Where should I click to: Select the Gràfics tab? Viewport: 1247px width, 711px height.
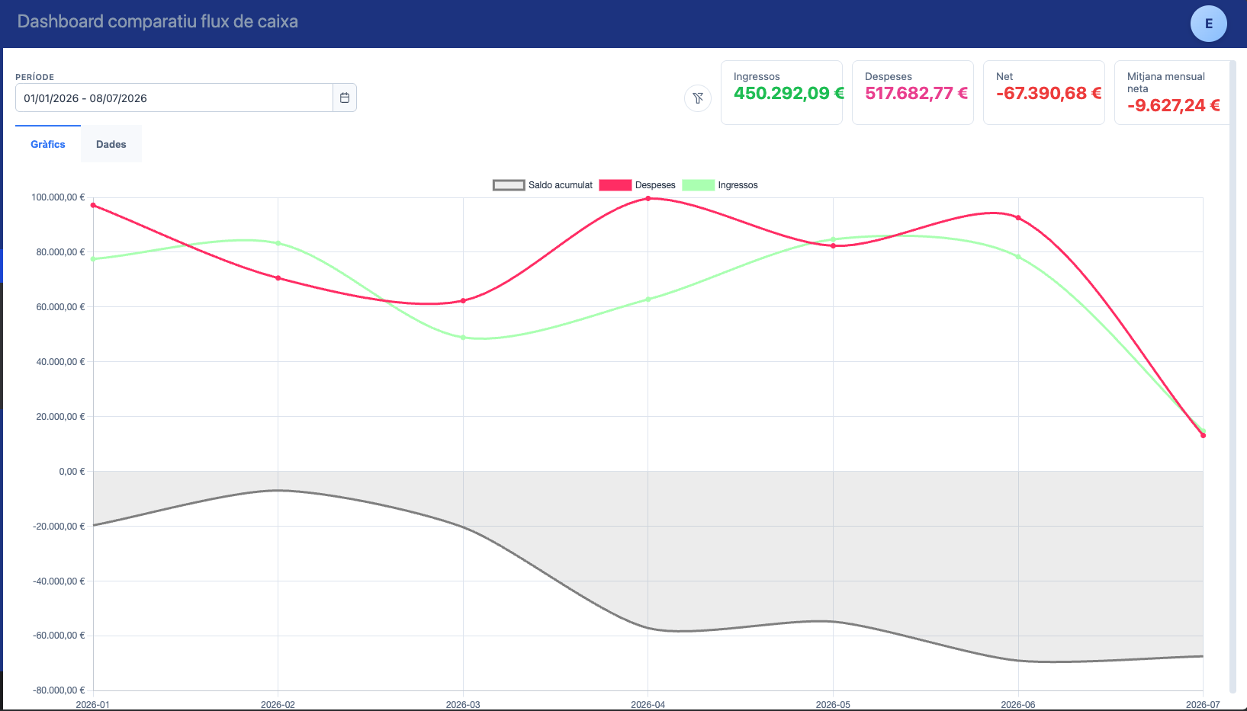(x=48, y=144)
